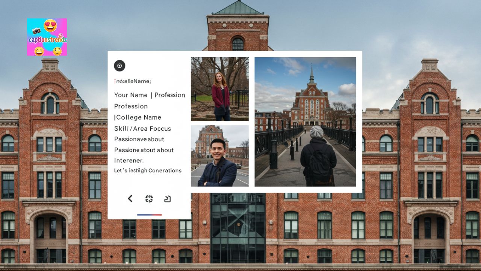Click the 'Passionave about' line
The image size is (481, 271).
[x=139, y=139]
